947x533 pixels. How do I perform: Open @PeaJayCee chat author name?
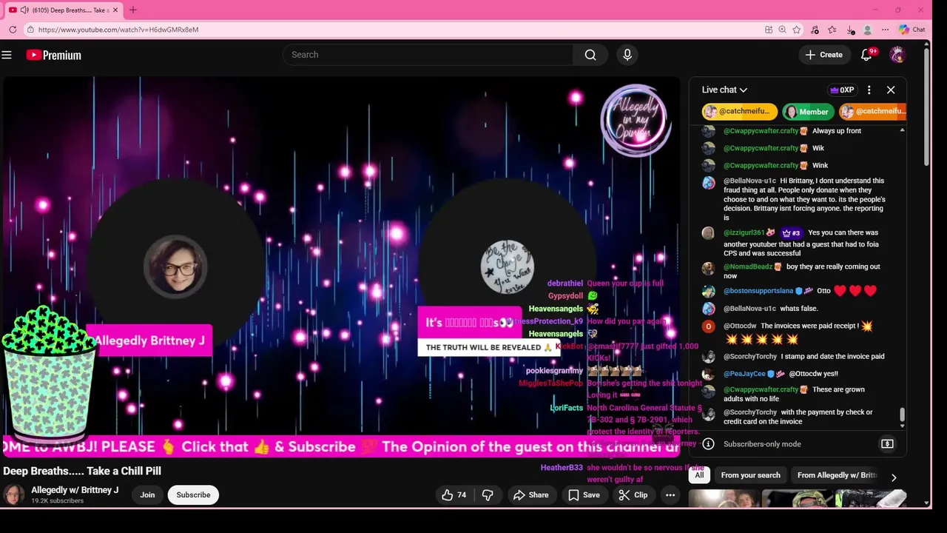(744, 374)
